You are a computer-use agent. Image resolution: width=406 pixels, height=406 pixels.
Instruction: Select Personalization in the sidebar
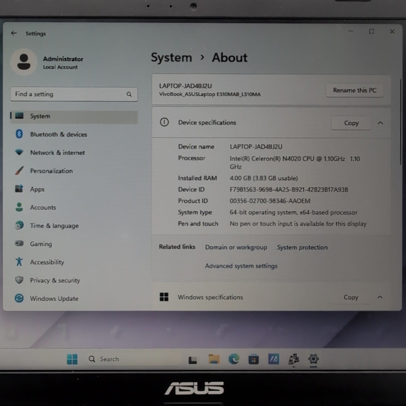click(x=74, y=171)
